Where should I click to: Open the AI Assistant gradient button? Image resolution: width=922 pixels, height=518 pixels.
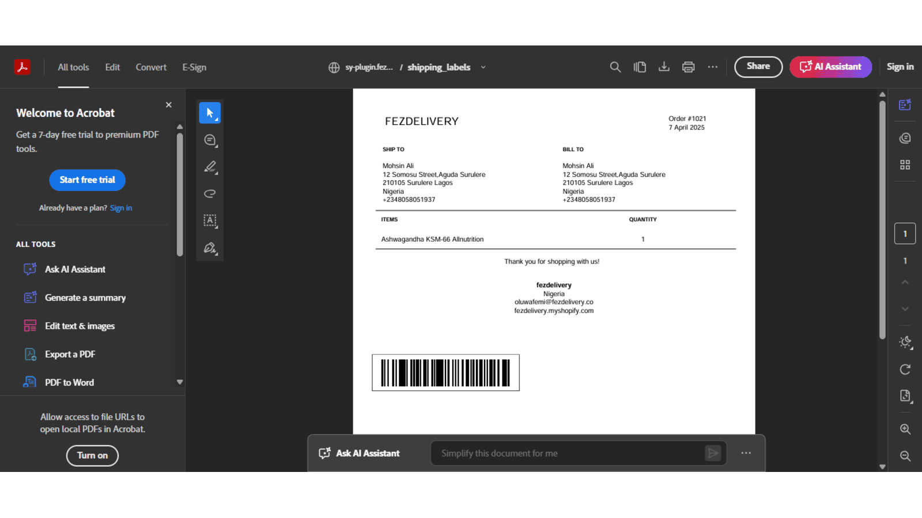pos(830,67)
